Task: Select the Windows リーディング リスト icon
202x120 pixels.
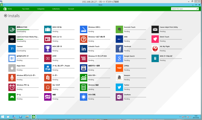Action: pyautogui.click(x=84, y=58)
